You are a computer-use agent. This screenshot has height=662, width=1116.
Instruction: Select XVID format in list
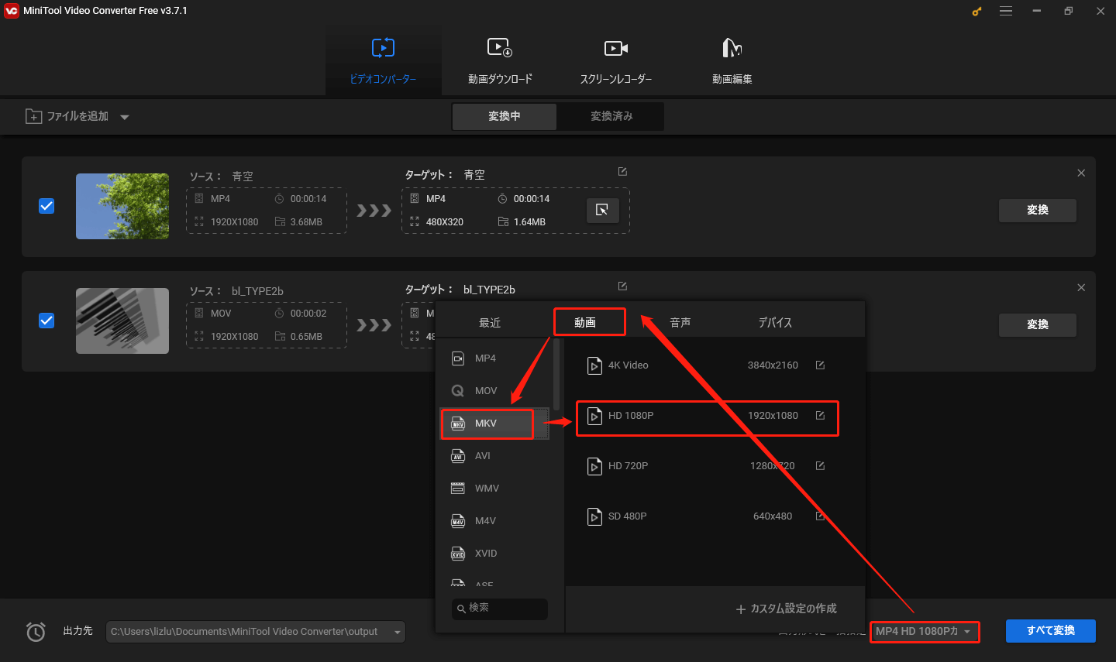coord(496,554)
